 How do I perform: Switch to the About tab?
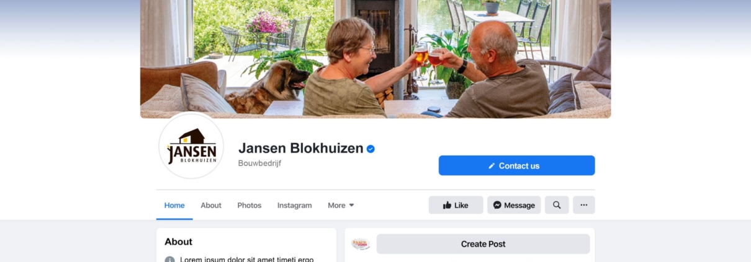pos(211,205)
